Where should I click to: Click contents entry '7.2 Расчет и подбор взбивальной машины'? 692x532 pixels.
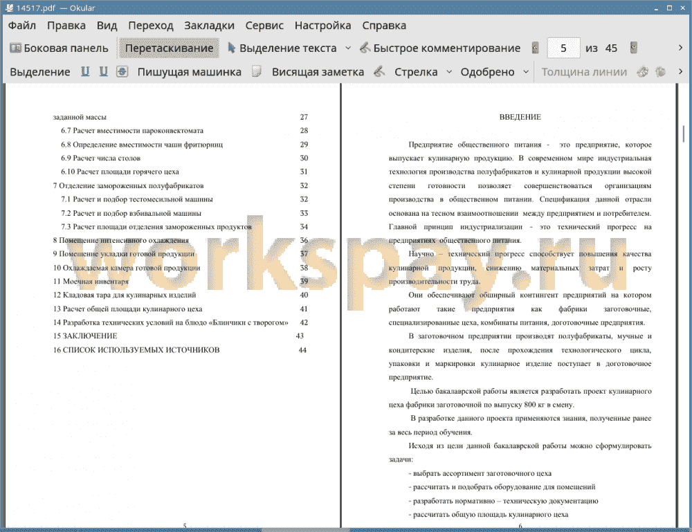pyautogui.click(x=131, y=213)
